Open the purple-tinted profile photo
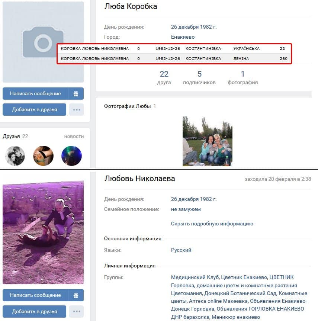The image size is (318, 321). pos(43,232)
